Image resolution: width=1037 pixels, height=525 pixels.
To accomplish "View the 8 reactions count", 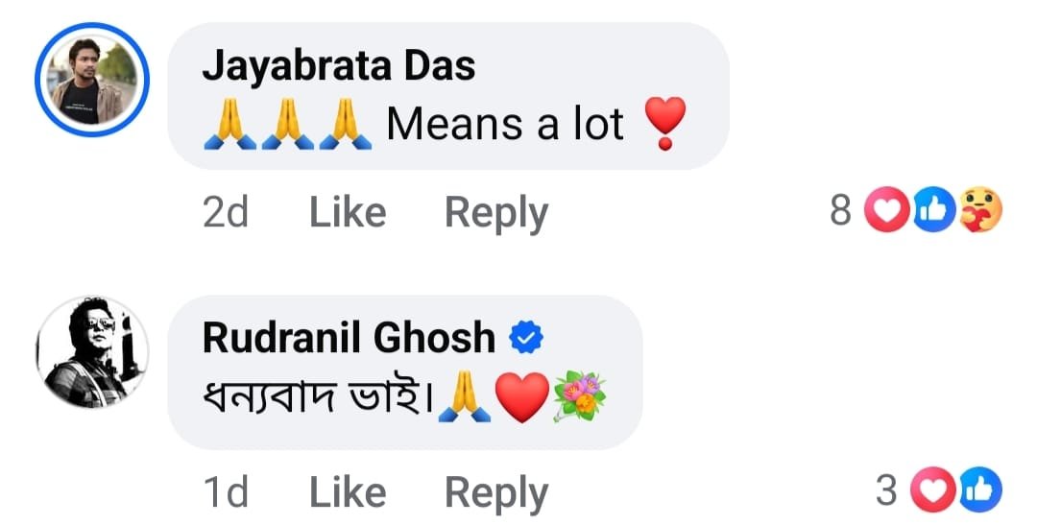I will pos(841,210).
